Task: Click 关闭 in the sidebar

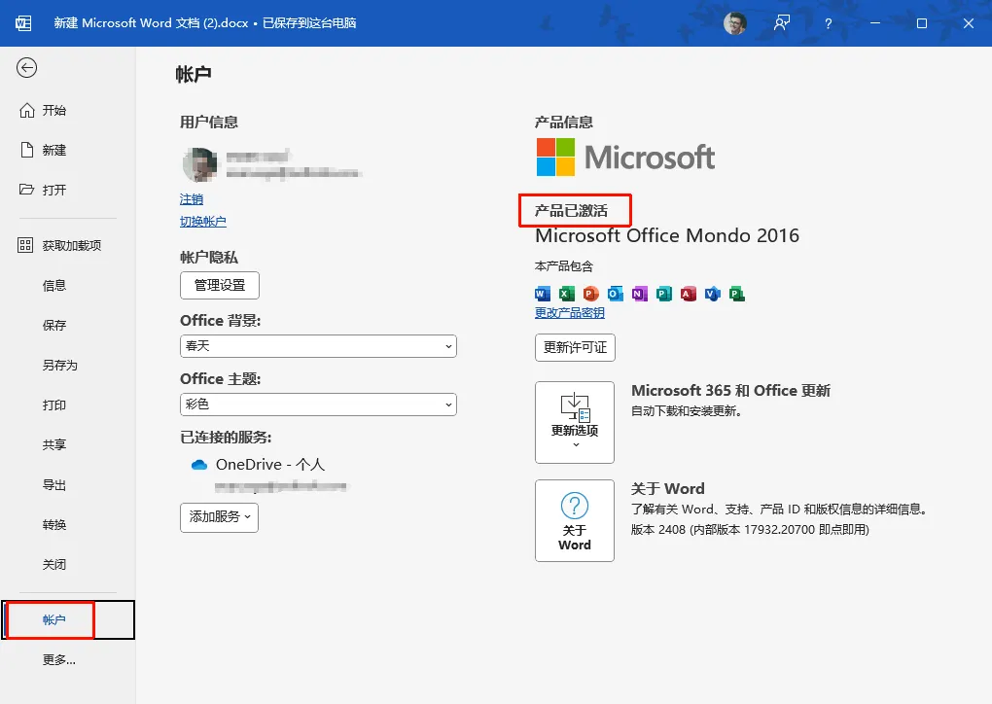Action: pyautogui.click(x=53, y=565)
